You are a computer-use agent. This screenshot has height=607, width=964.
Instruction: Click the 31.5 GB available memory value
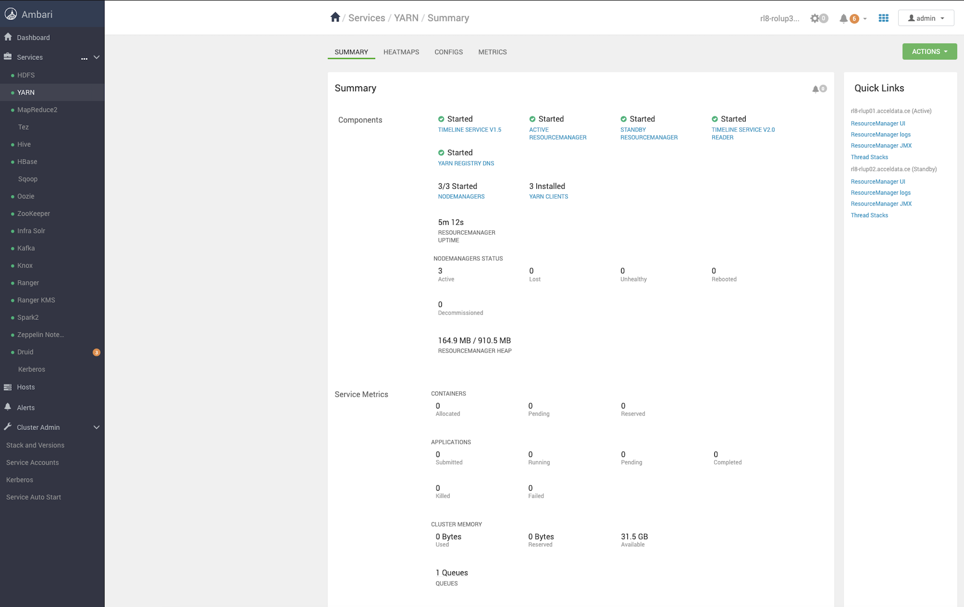(635, 537)
